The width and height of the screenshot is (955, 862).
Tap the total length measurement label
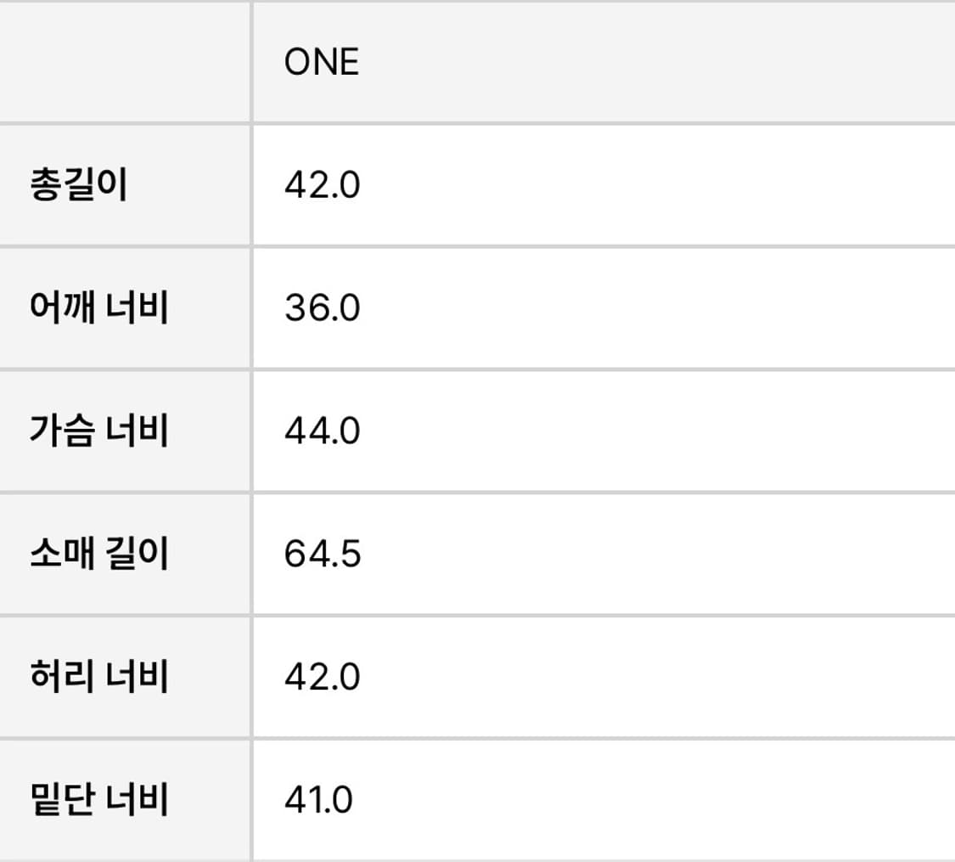click(78, 184)
